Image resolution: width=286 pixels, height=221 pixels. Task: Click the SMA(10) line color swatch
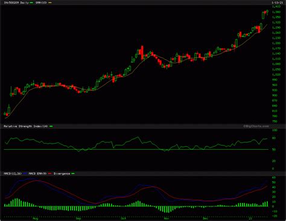click(50, 2)
